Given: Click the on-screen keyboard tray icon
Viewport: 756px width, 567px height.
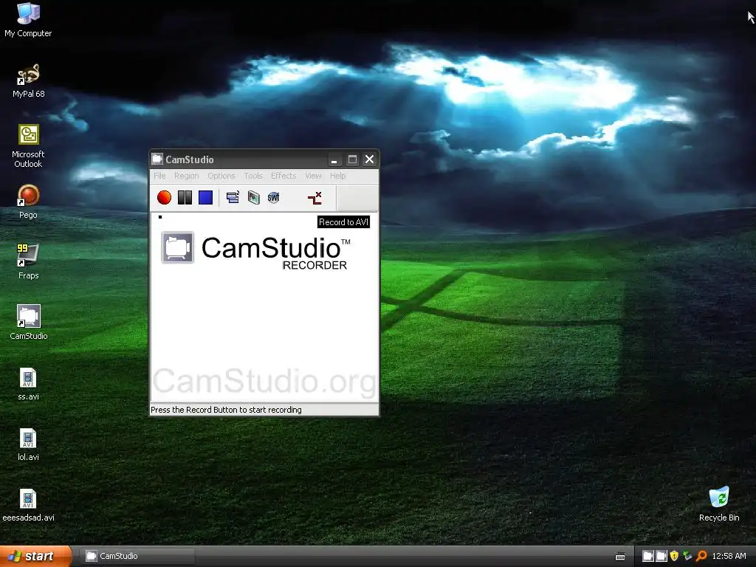Looking at the screenshot, I should coord(620,557).
